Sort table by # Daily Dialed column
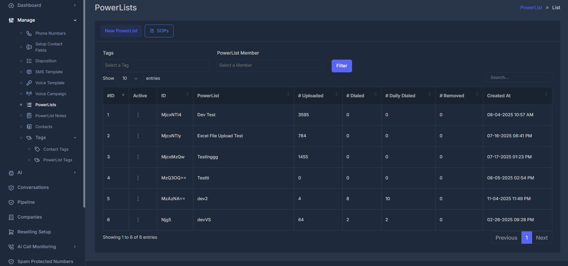Image resolution: width=568 pixels, height=266 pixels. [408, 95]
